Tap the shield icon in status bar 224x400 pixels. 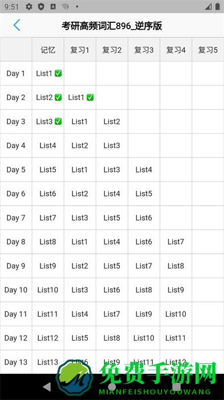click(41, 7)
